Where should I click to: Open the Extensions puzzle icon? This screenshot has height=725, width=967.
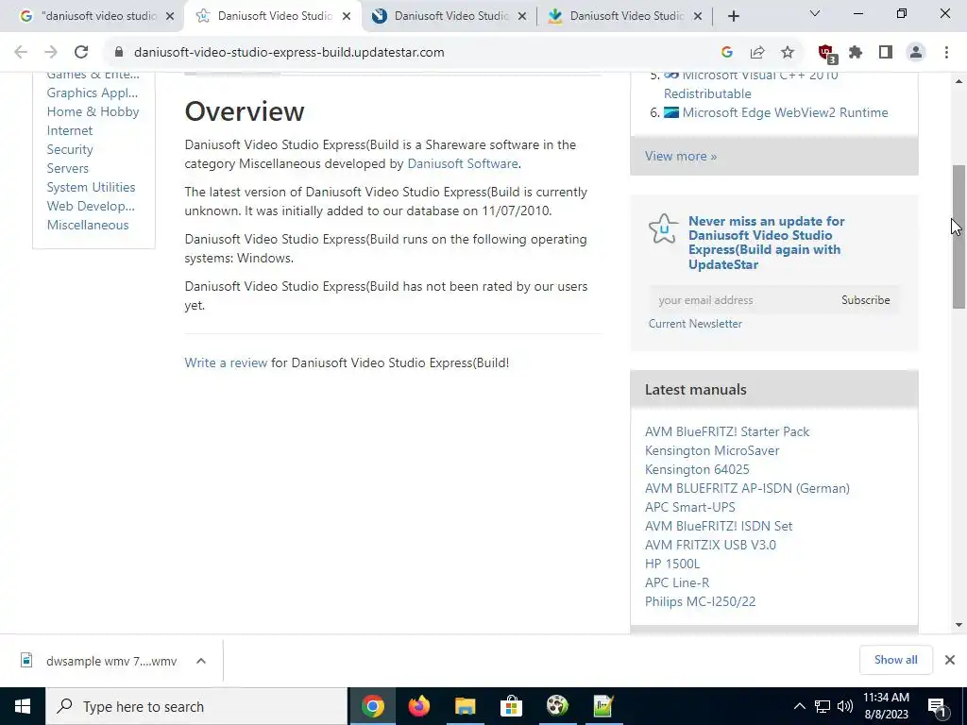tap(856, 53)
